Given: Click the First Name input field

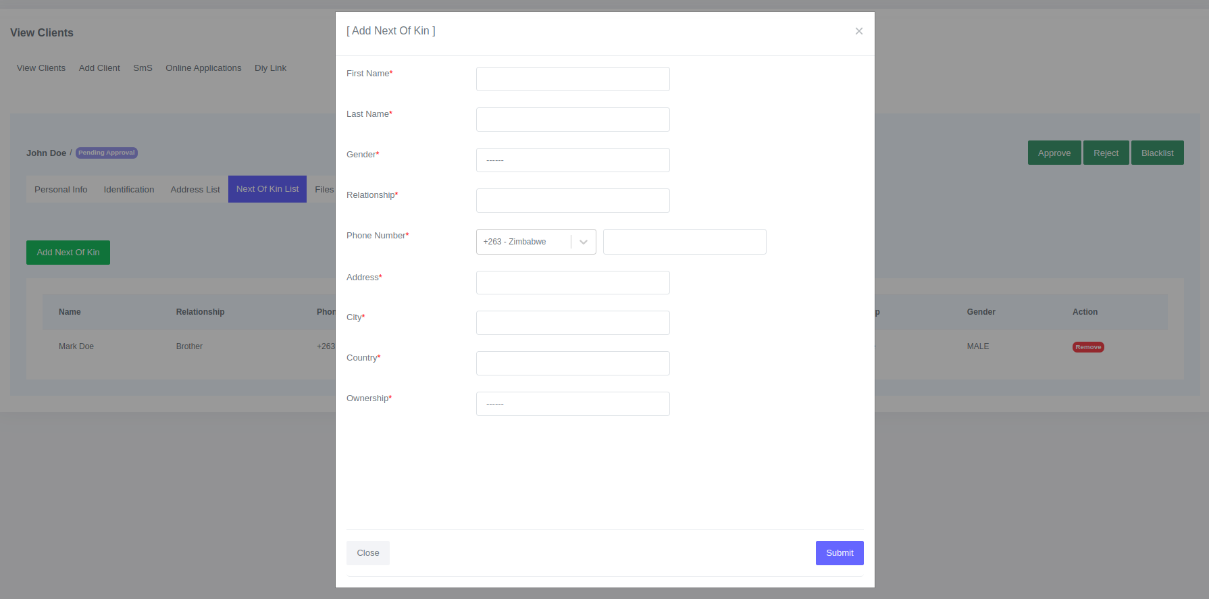Looking at the screenshot, I should pos(572,78).
